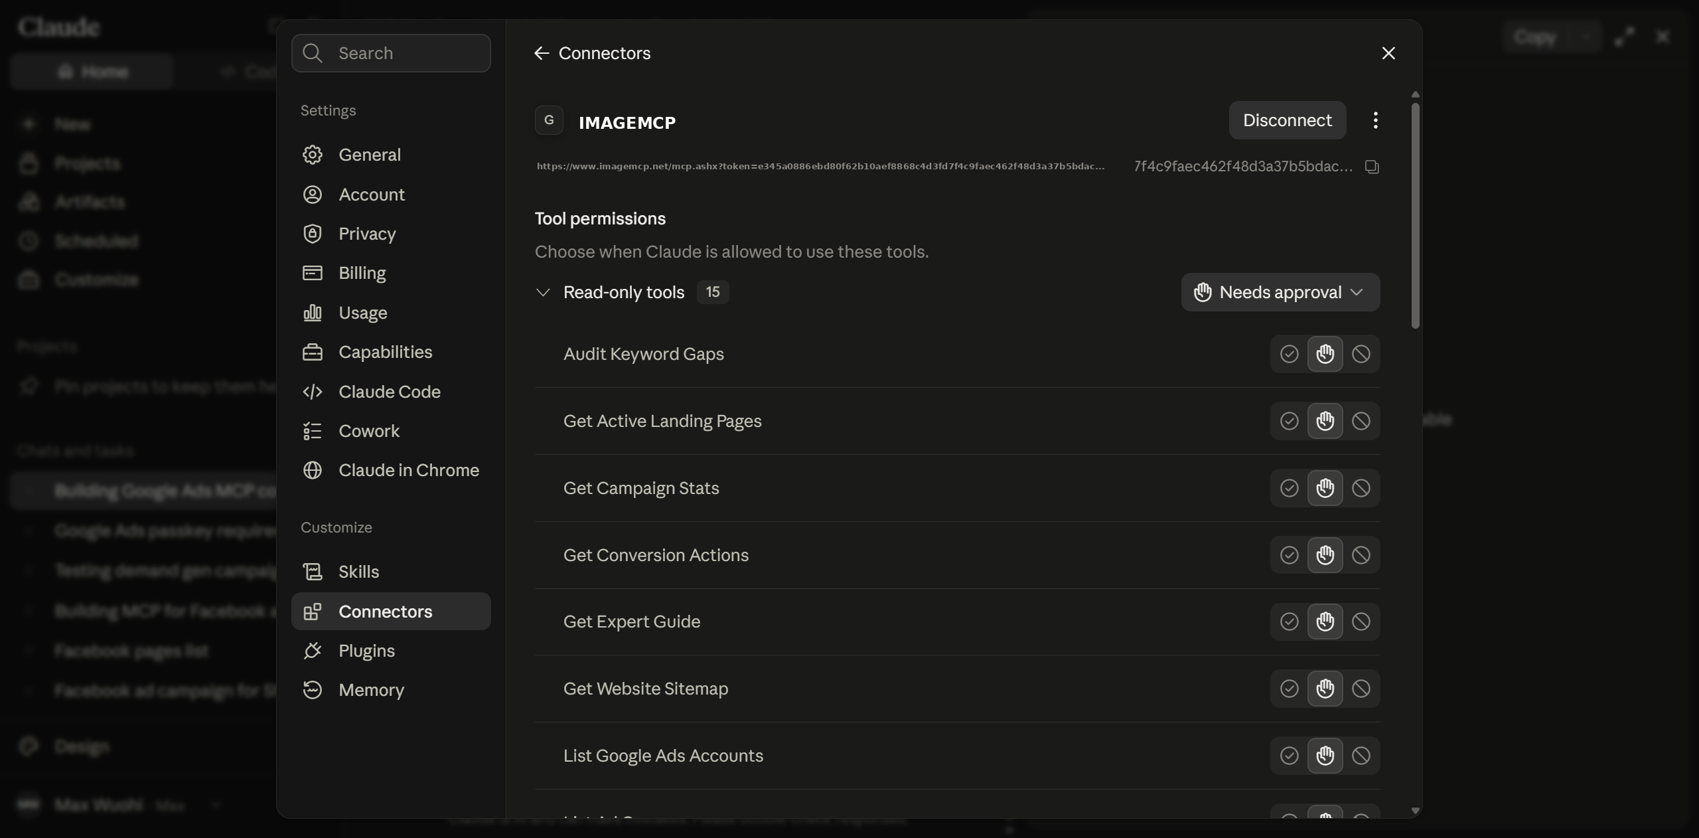Go to Claude Code settings

(x=391, y=392)
